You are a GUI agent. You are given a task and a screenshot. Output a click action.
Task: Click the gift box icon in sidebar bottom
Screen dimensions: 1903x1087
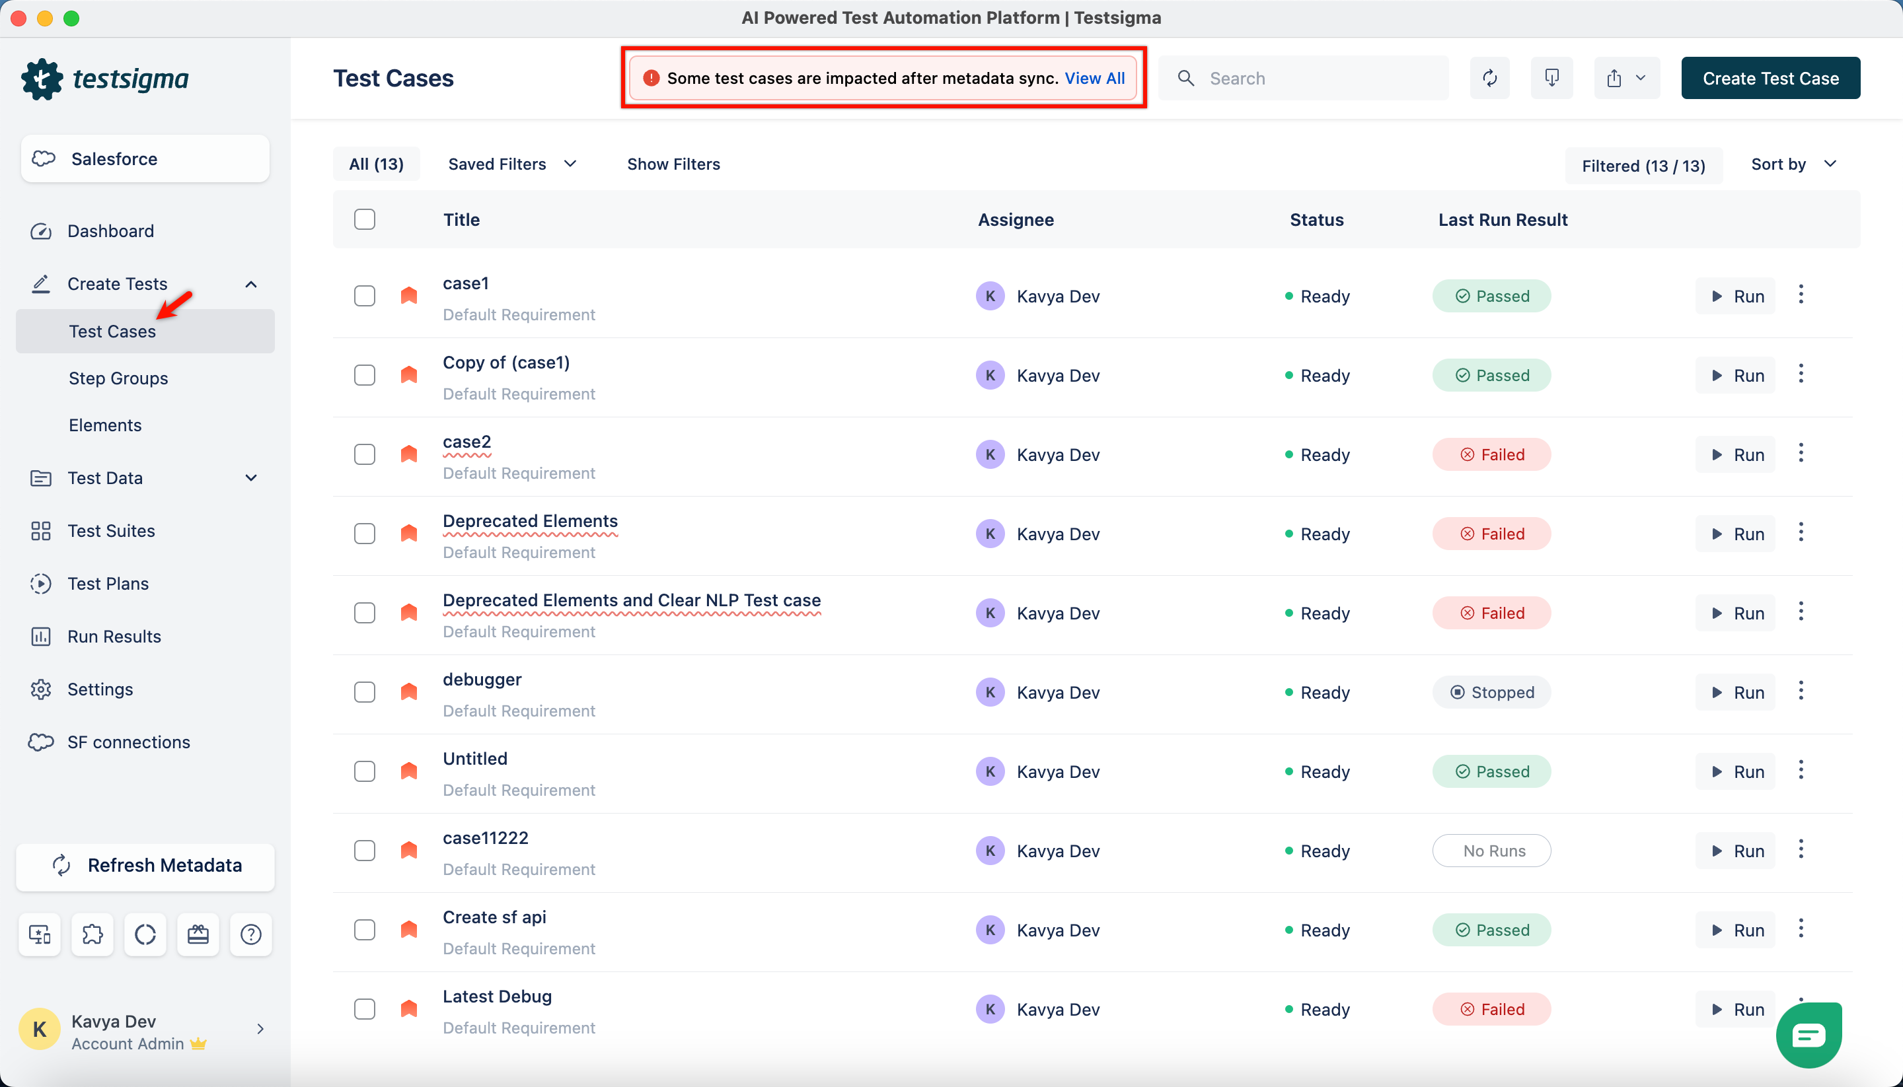point(198,934)
